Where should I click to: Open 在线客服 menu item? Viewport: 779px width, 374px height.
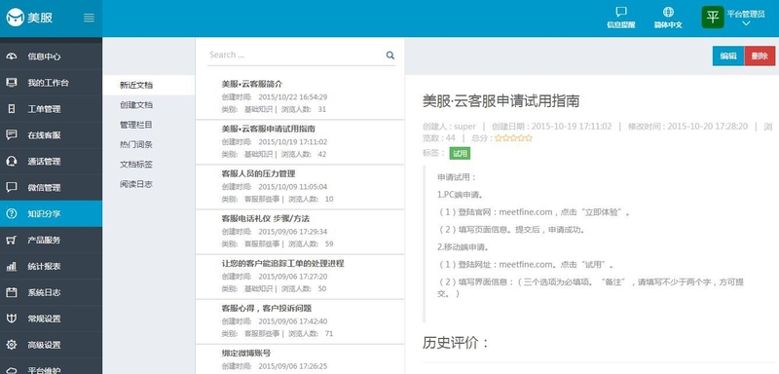52,135
